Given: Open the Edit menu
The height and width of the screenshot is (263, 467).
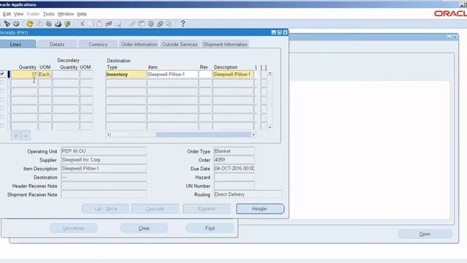Looking at the screenshot, I should point(7,14).
